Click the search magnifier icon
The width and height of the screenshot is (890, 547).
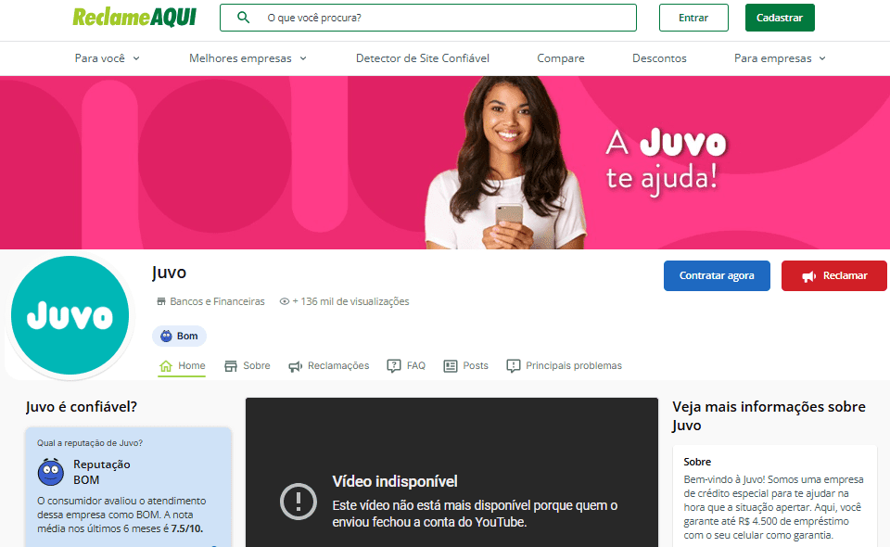click(x=244, y=18)
